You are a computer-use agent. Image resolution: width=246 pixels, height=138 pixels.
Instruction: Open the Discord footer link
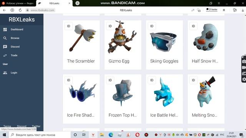(22, 126)
